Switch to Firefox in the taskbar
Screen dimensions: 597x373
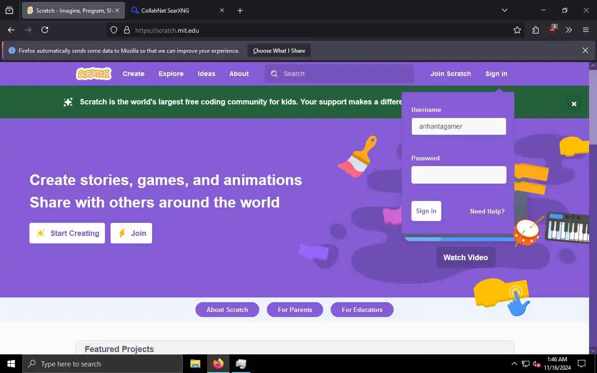pos(218,364)
